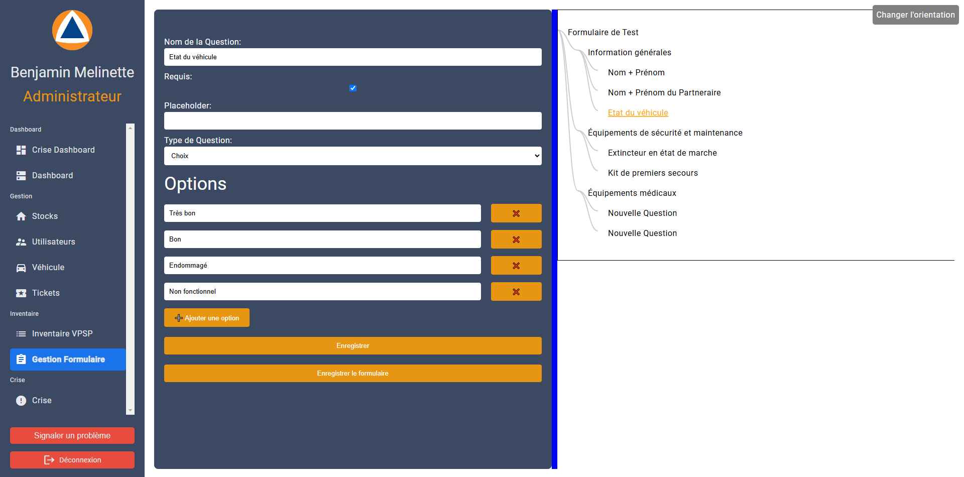Click the Crise Dashboard grid icon
This screenshot has height=477, width=964.
point(21,150)
